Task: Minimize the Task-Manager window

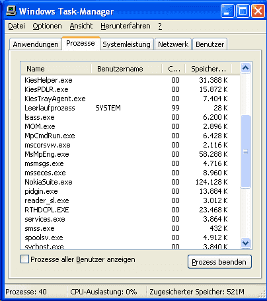Action: 227,11
